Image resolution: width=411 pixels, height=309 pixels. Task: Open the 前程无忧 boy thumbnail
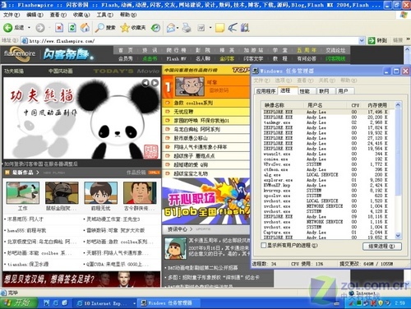tap(101, 193)
